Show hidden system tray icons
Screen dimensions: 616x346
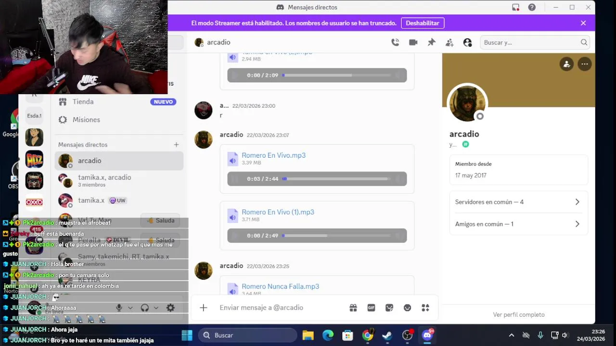pos(512,335)
